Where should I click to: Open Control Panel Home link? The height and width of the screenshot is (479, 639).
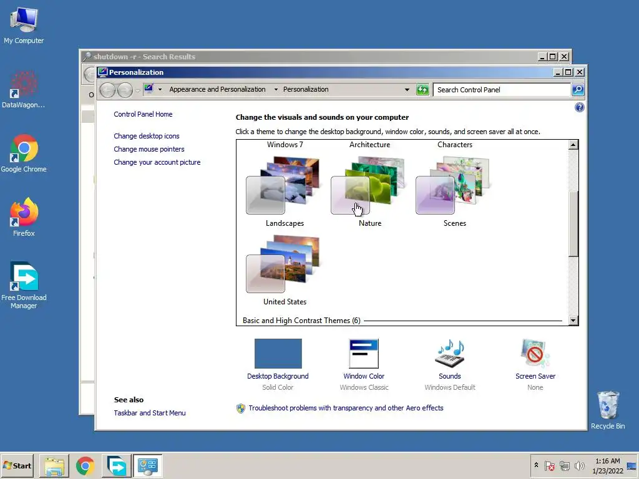click(143, 115)
